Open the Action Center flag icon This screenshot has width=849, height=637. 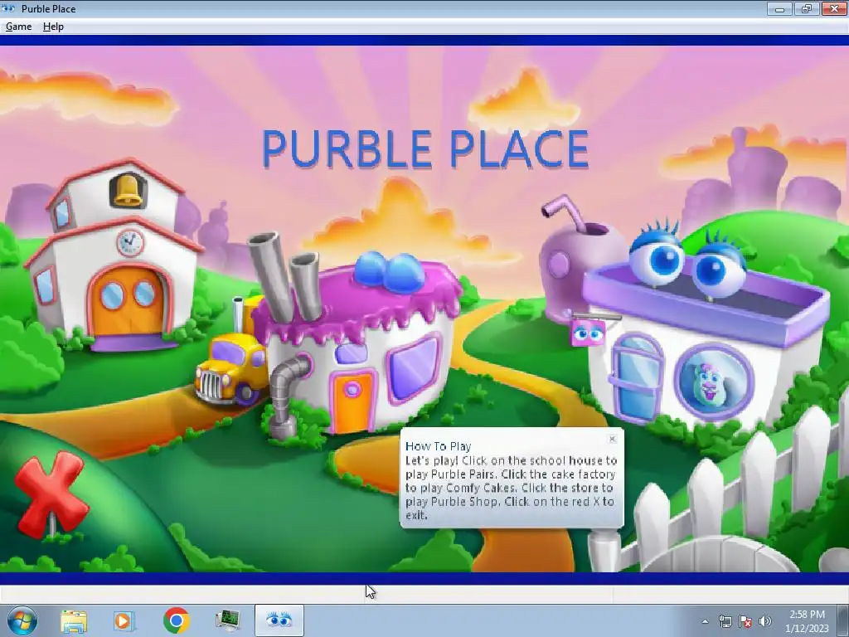click(745, 621)
